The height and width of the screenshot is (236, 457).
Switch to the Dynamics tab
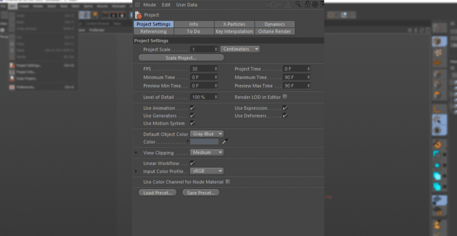275,24
